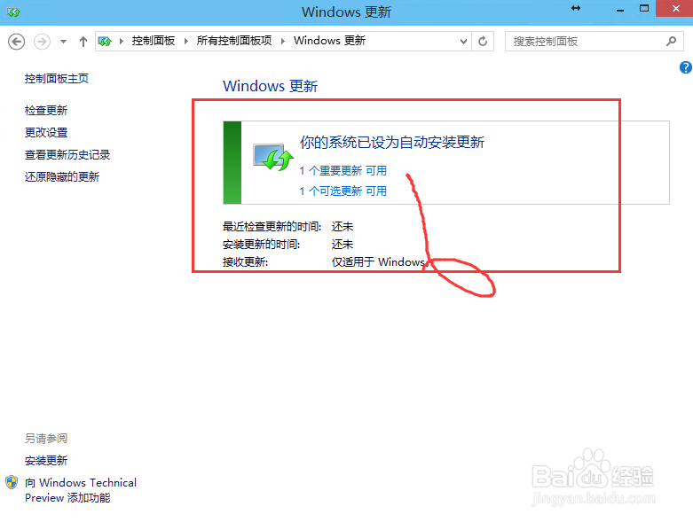Click 最近检查更新的时间 label
693x522 pixels.
point(272,227)
